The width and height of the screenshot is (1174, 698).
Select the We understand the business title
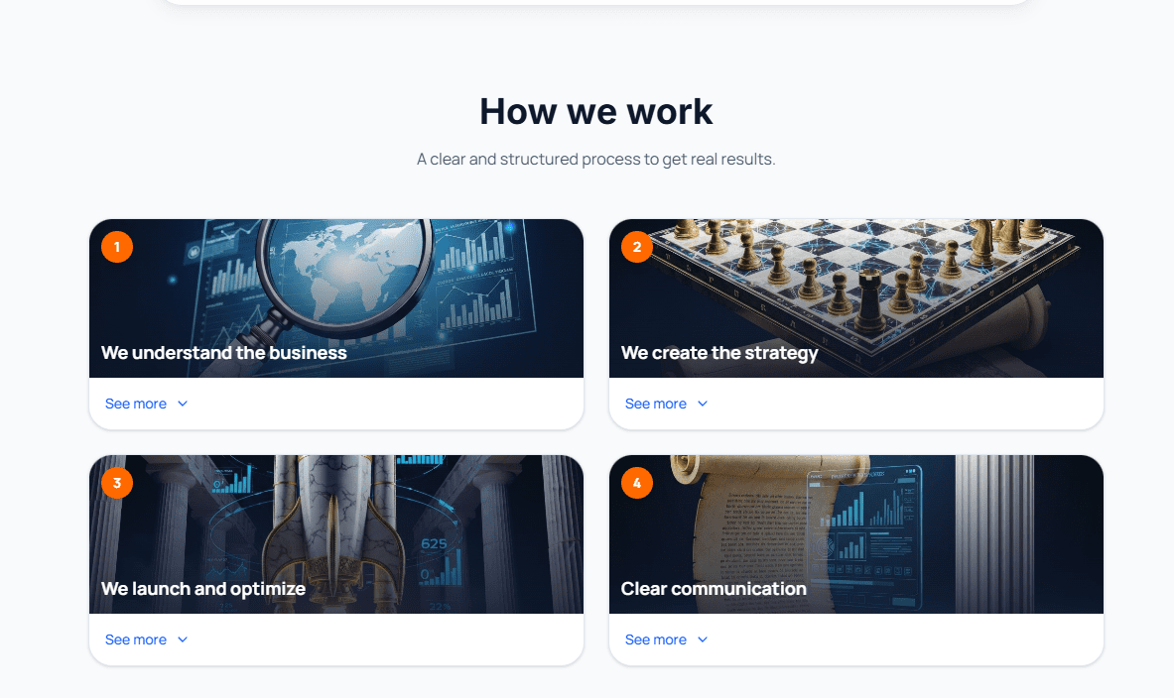[224, 353]
